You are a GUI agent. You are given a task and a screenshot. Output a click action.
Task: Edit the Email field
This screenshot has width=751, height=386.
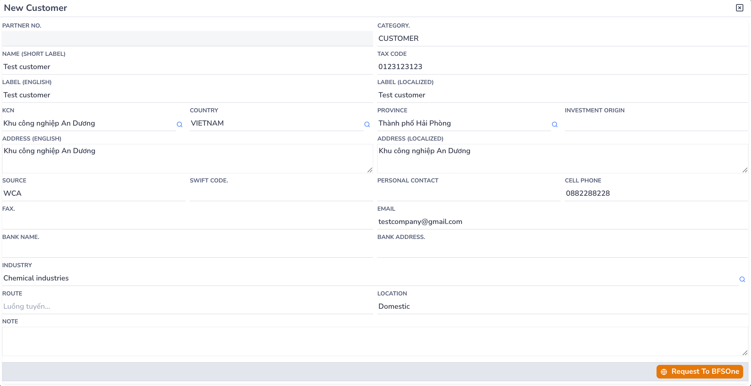pos(562,222)
